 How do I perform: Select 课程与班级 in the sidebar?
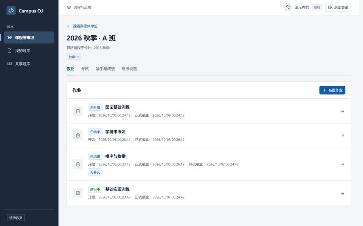tap(29, 37)
